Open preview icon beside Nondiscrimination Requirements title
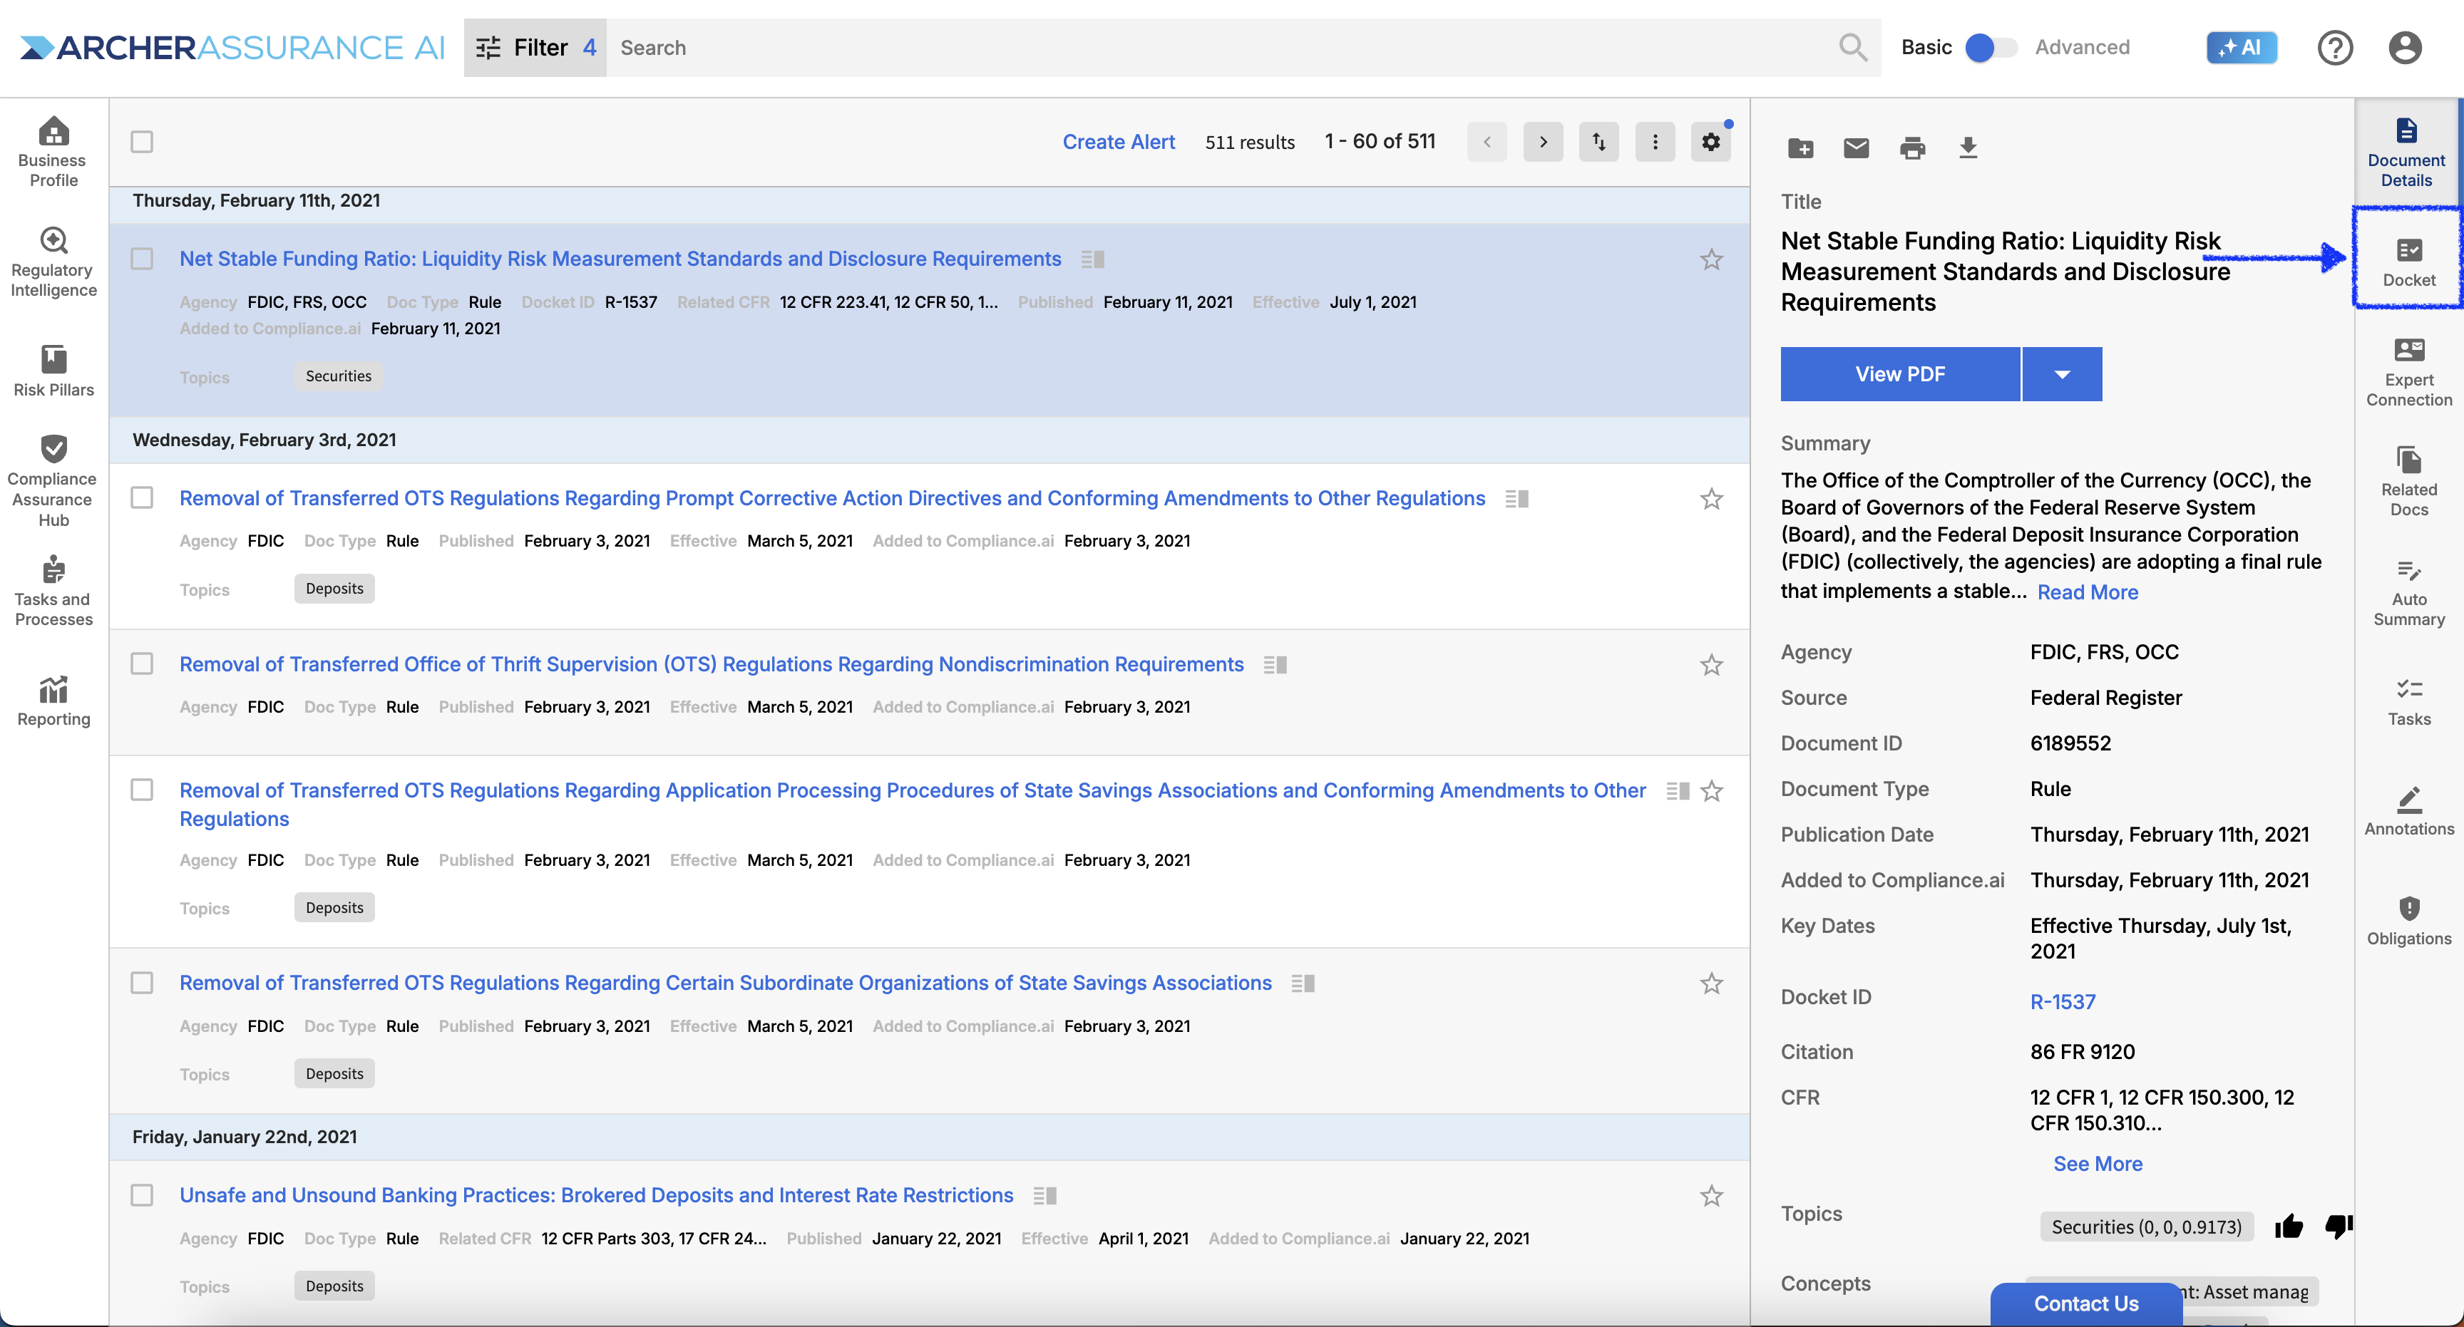Viewport: 2464px width, 1327px height. [x=1275, y=664]
